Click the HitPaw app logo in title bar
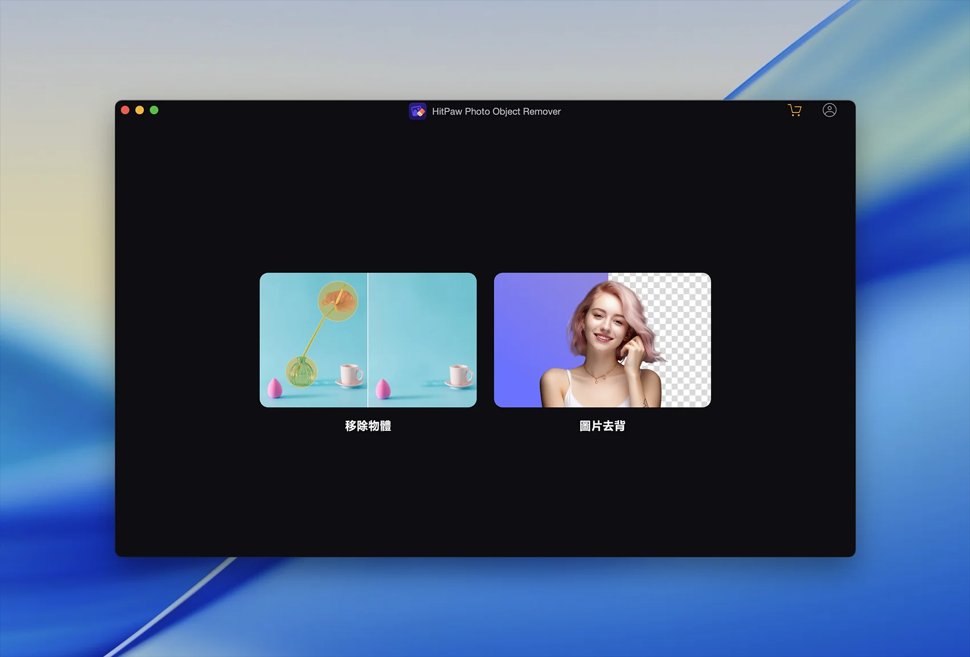The width and height of the screenshot is (970, 657). point(418,111)
